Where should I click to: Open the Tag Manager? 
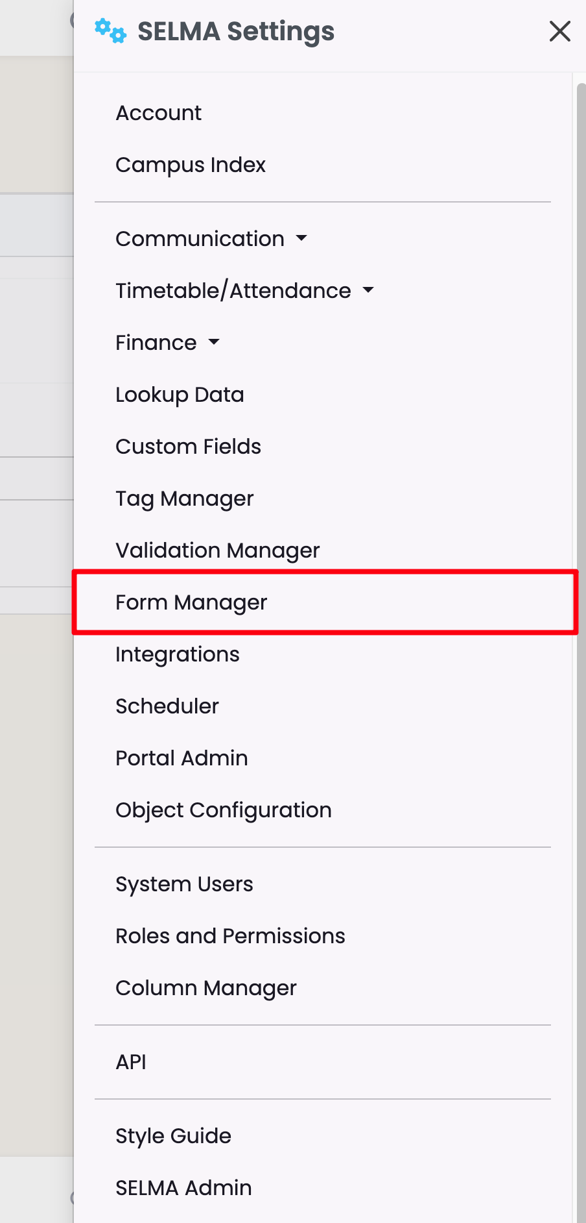click(184, 499)
